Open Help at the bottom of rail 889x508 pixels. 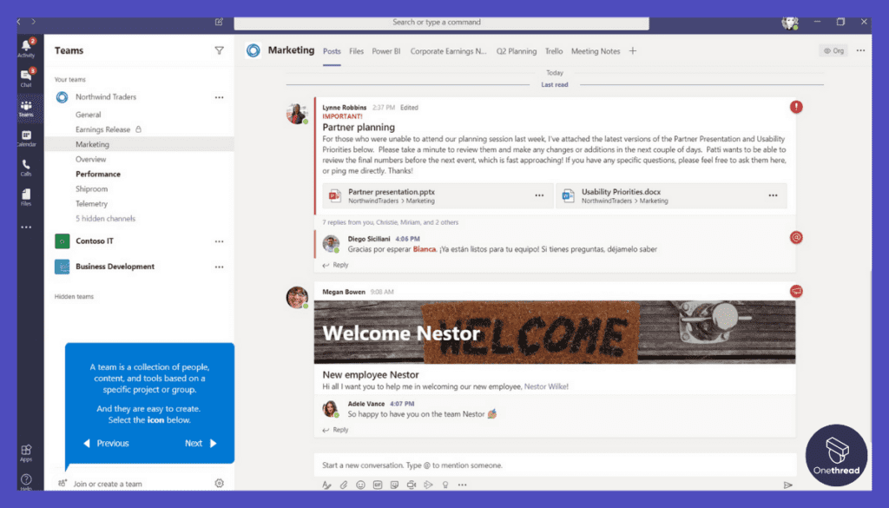(26, 481)
